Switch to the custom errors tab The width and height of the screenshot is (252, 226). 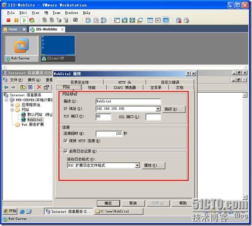170,82
